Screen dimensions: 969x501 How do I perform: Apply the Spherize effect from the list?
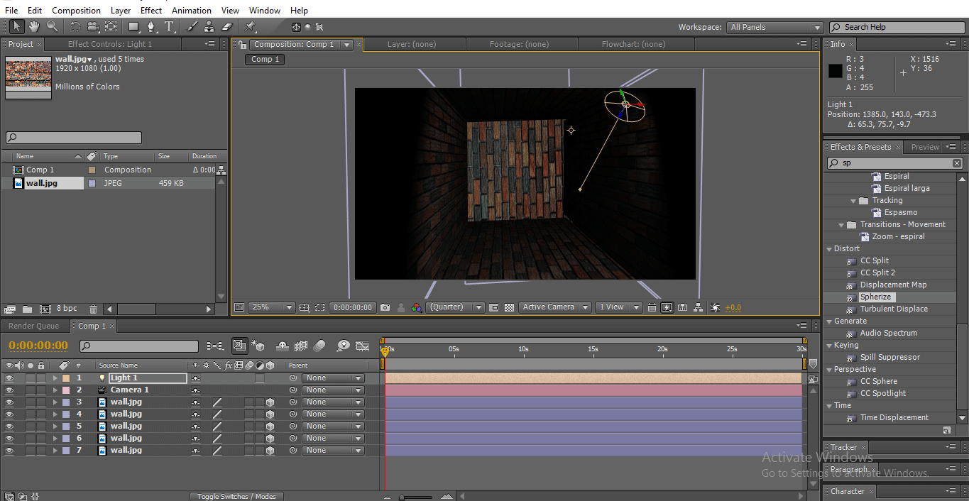pyautogui.click(x=875, y=297)
